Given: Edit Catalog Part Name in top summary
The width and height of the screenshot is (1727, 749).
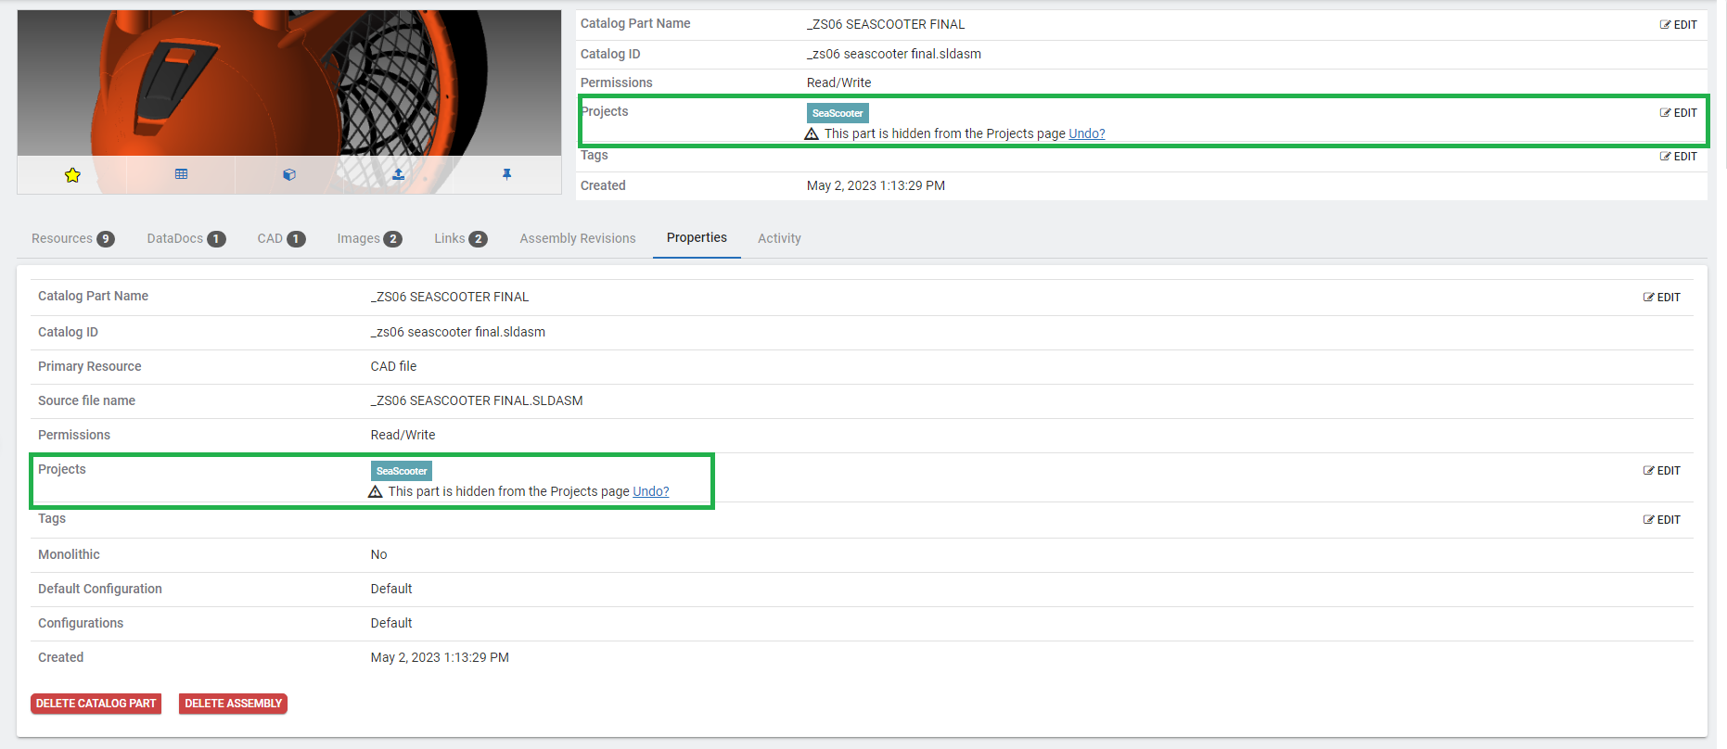Looking at the screenshot, I should (1678, 25).
